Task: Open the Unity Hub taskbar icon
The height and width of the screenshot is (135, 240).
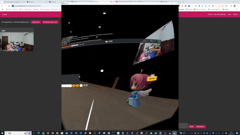Action: (x=123, y=133)
